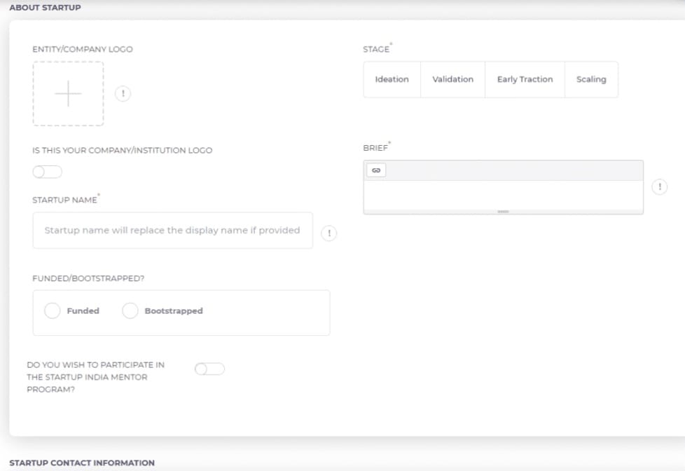This screenshot has height=471, width=685.
Task: Click the info icon beside the Brief editor
Action: tap(659, 187)
